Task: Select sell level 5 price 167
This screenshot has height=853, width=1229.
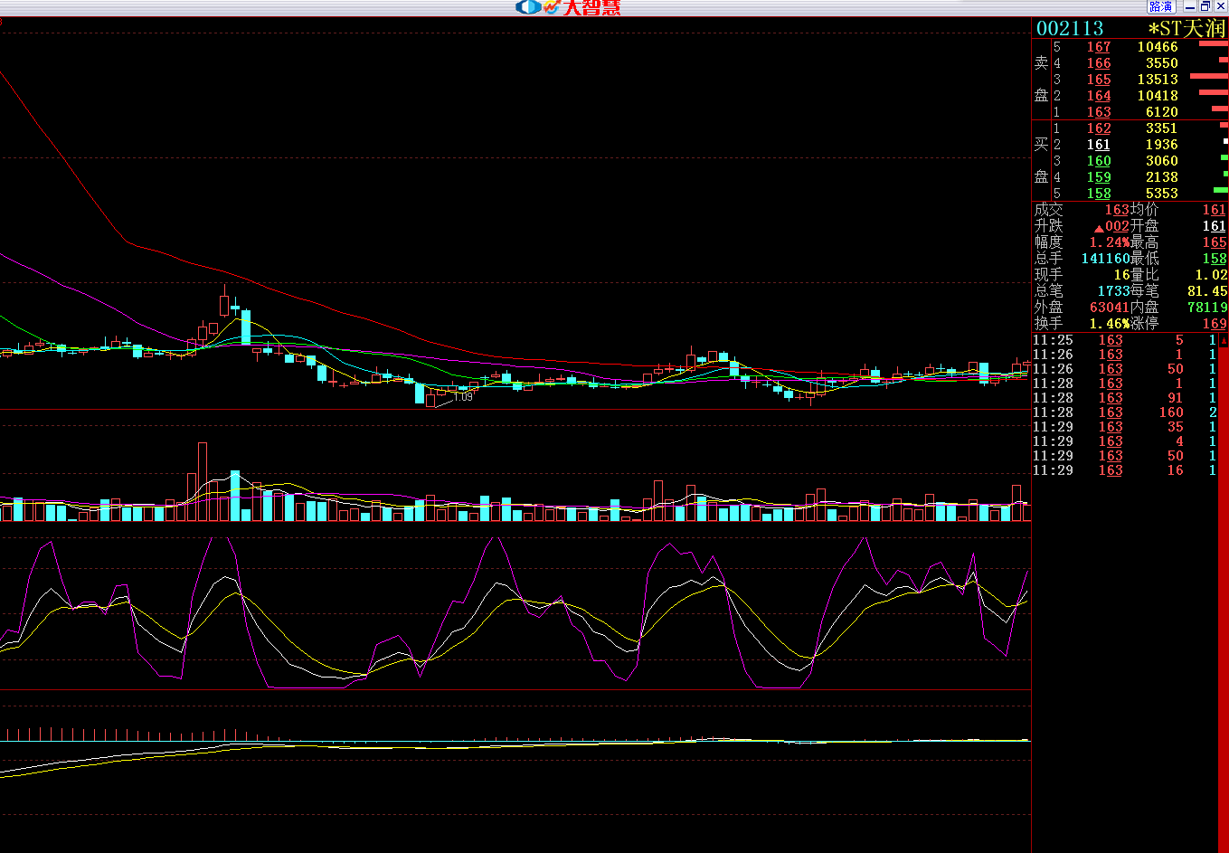Action: (1099, 47)
